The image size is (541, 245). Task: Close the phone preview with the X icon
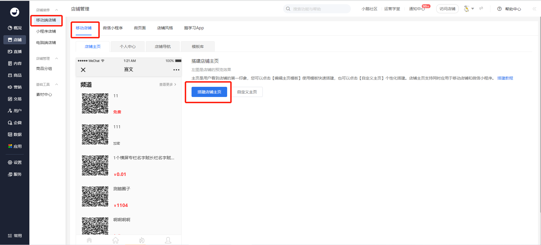pyautogui.click(x=83, y=70)
